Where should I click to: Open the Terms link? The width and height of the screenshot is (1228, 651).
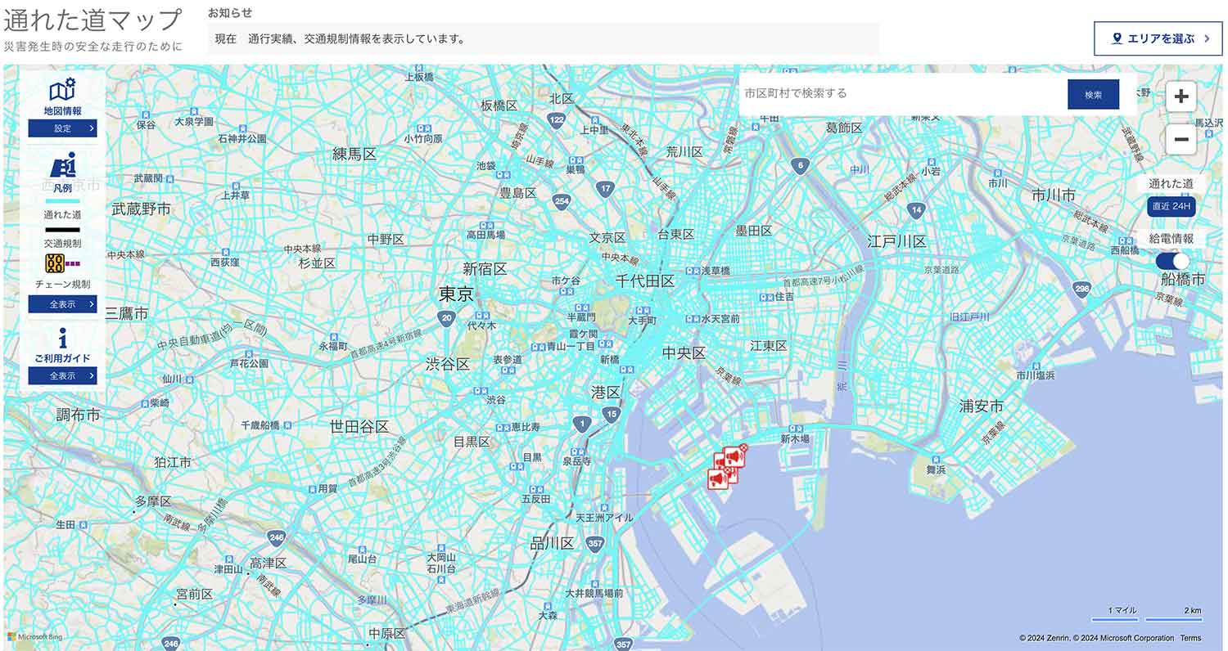click(x=1190, y=638)
